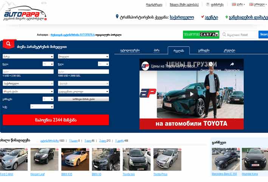Click the maximum price input field

84,71
